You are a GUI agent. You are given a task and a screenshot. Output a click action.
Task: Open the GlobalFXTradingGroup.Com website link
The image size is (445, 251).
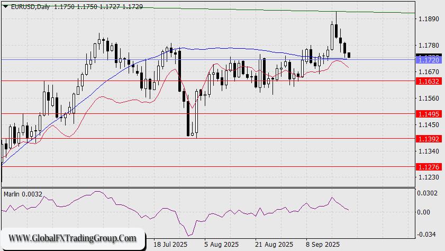point(72,238)
